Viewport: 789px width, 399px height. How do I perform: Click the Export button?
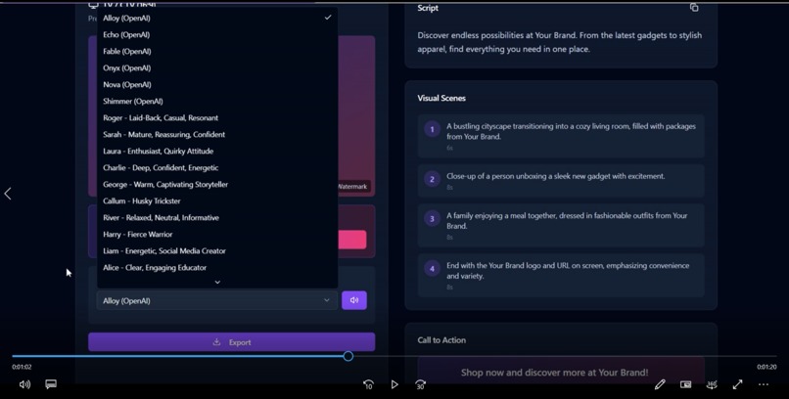(x=231, y=342)
